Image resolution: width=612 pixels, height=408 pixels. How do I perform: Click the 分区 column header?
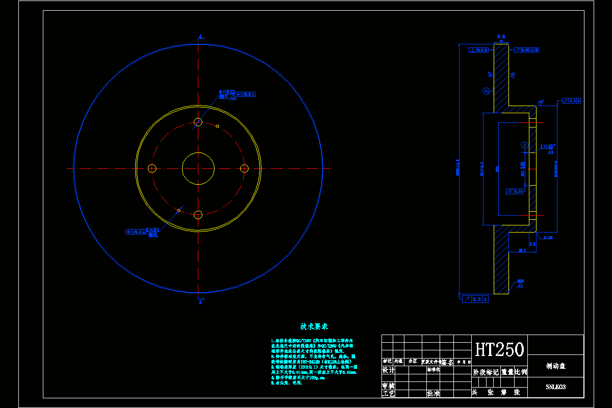coord(412,361)
